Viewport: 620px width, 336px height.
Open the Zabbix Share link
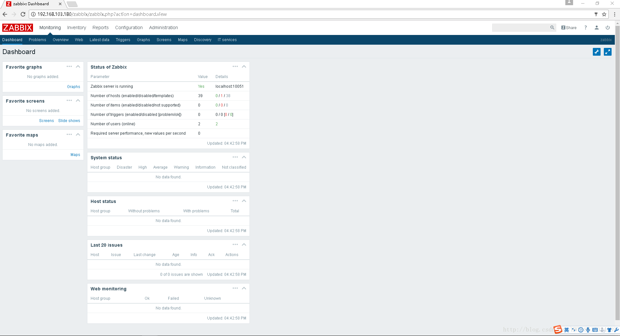pyautogui.click(x=569, y=28)
